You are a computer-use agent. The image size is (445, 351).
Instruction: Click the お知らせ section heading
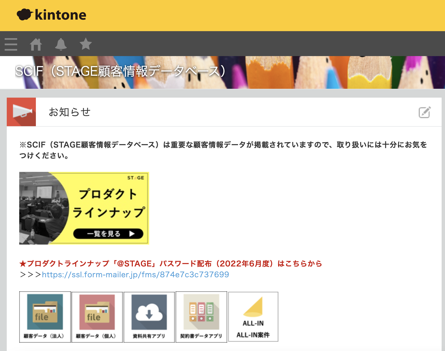(70, 112)
